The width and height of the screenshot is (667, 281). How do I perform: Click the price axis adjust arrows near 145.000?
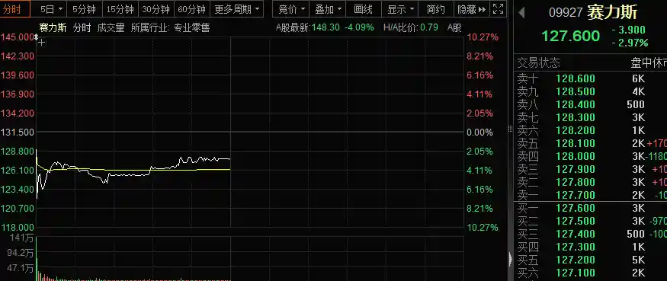36,37
